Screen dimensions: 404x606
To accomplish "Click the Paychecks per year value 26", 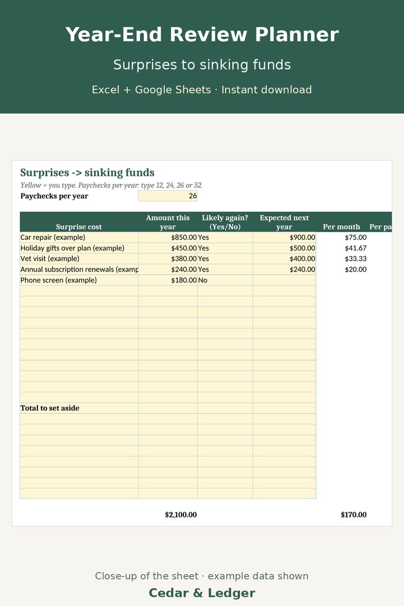I will (x=168, y=196).
